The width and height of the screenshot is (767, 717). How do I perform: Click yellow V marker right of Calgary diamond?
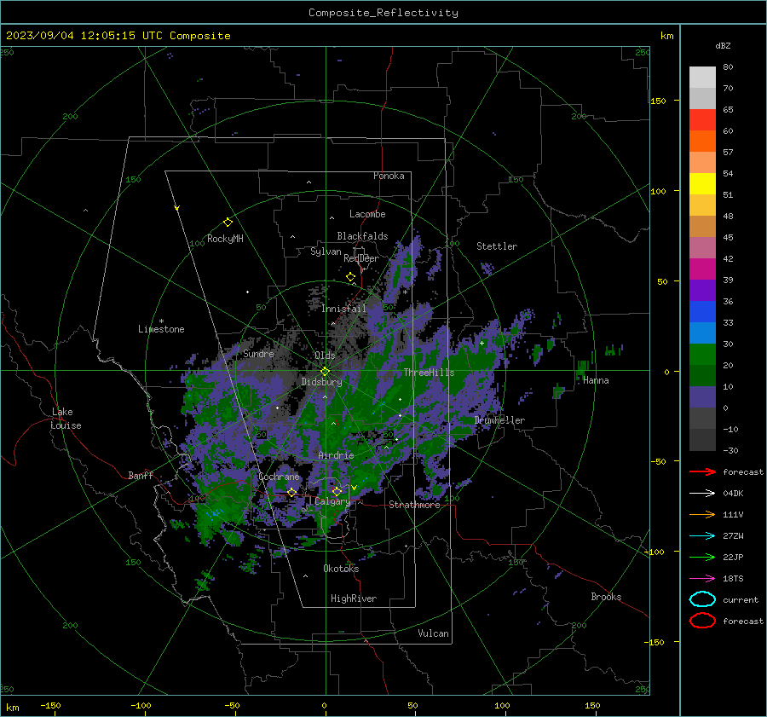pos(354,488)
